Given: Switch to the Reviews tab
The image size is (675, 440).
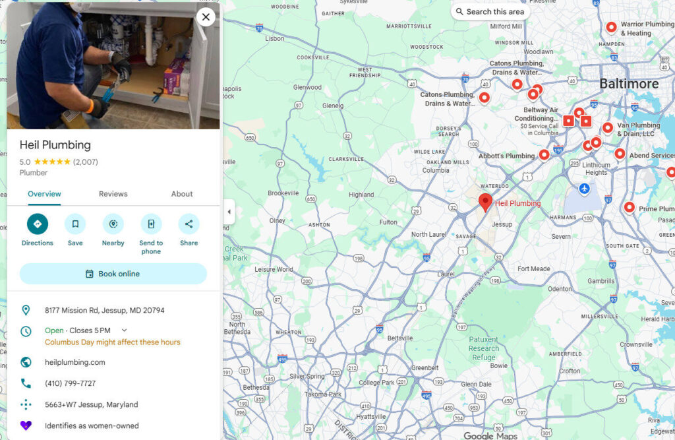Looking at the screenshot, I should point(113,194).
